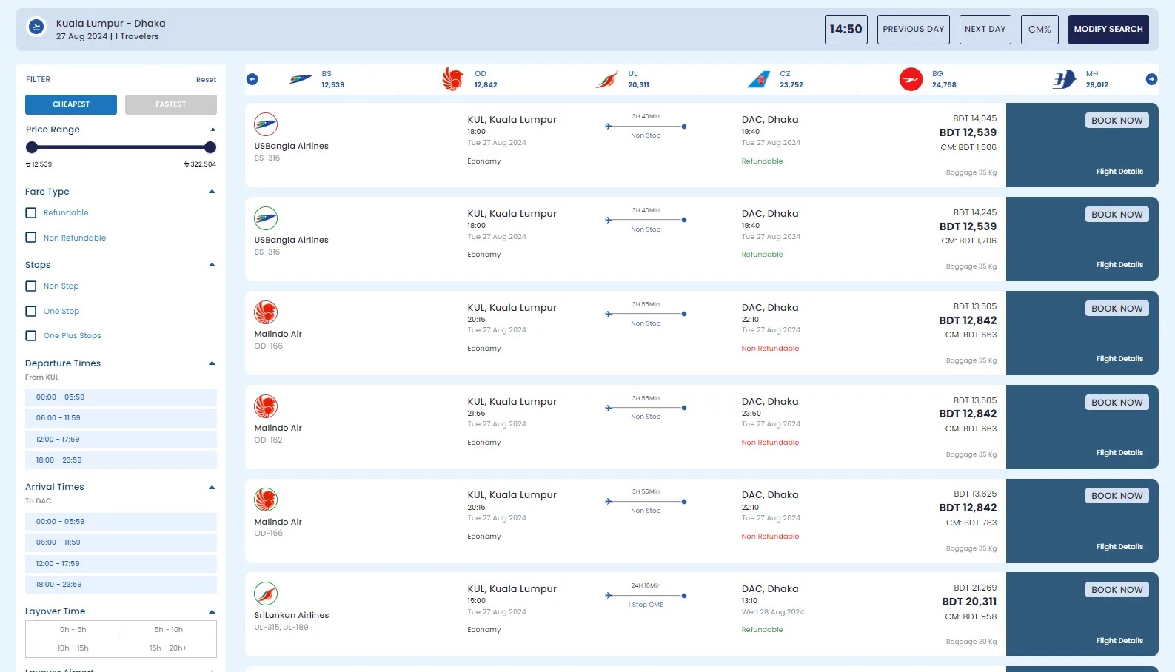Image resolution: width=1175 pixels, height=672 pixels.
Task: Click BDT 20,311 fare on SriLankan card
Action: point(969,602)
